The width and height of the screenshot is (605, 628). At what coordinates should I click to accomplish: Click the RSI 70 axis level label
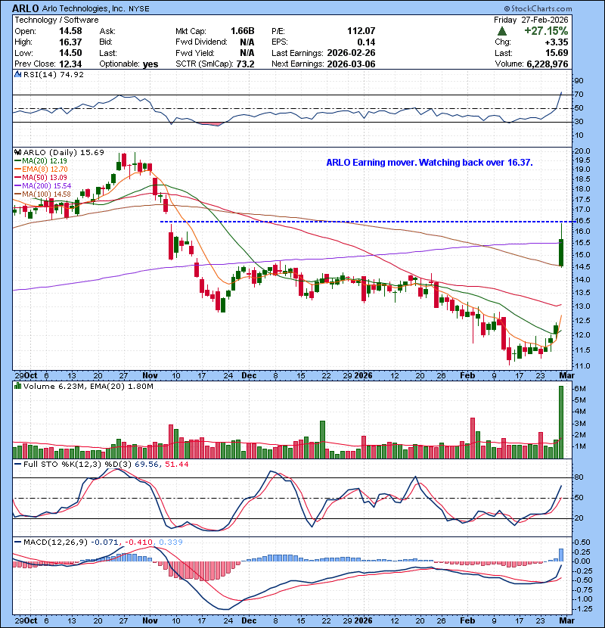coord(579,95)
